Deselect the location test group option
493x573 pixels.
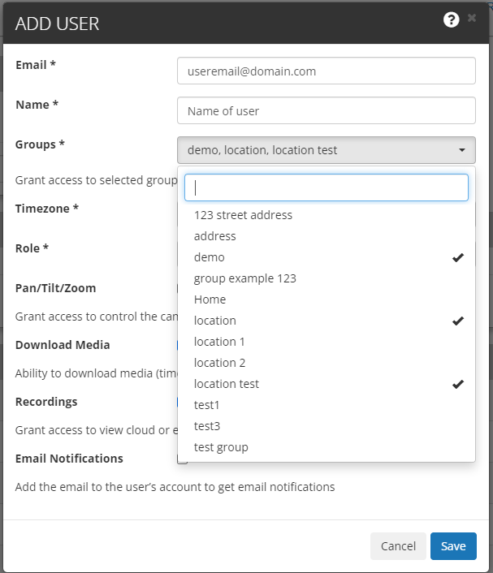(x=227, y=384)
